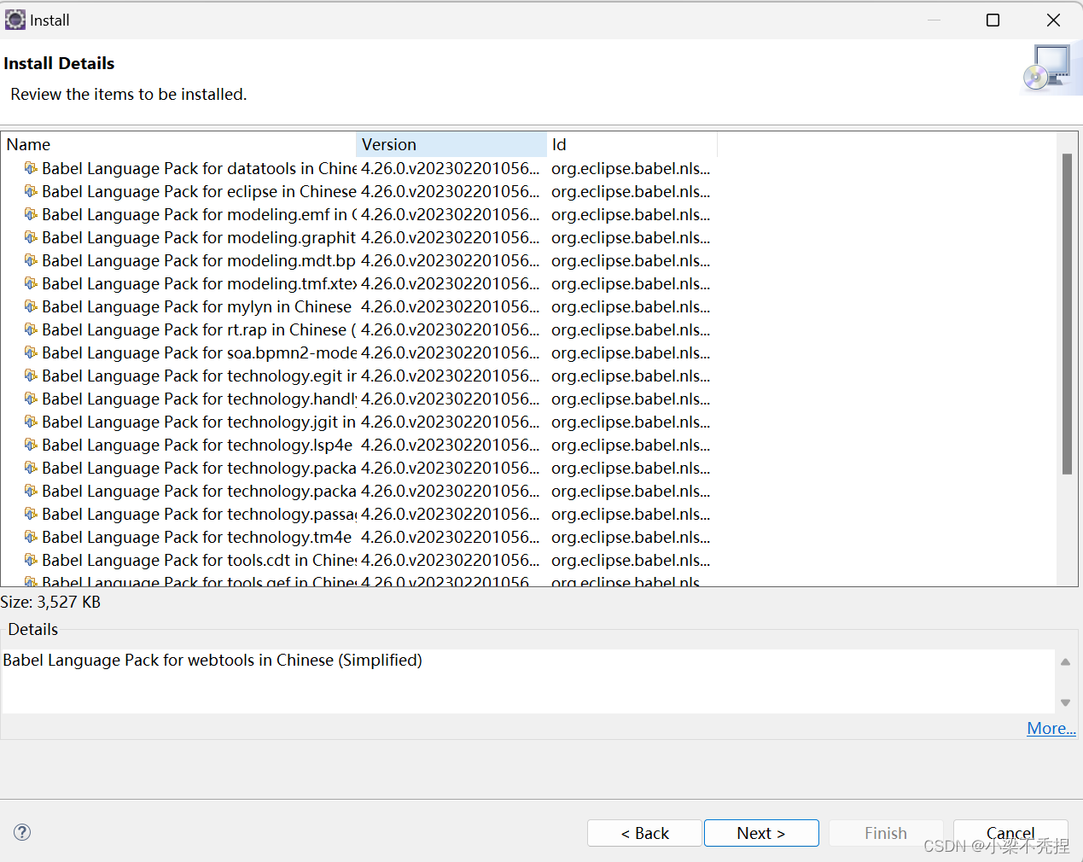Click the Id cell in the technology.tm4e row
Viewport: 1083px width, 862px height.
click(631, 537)
